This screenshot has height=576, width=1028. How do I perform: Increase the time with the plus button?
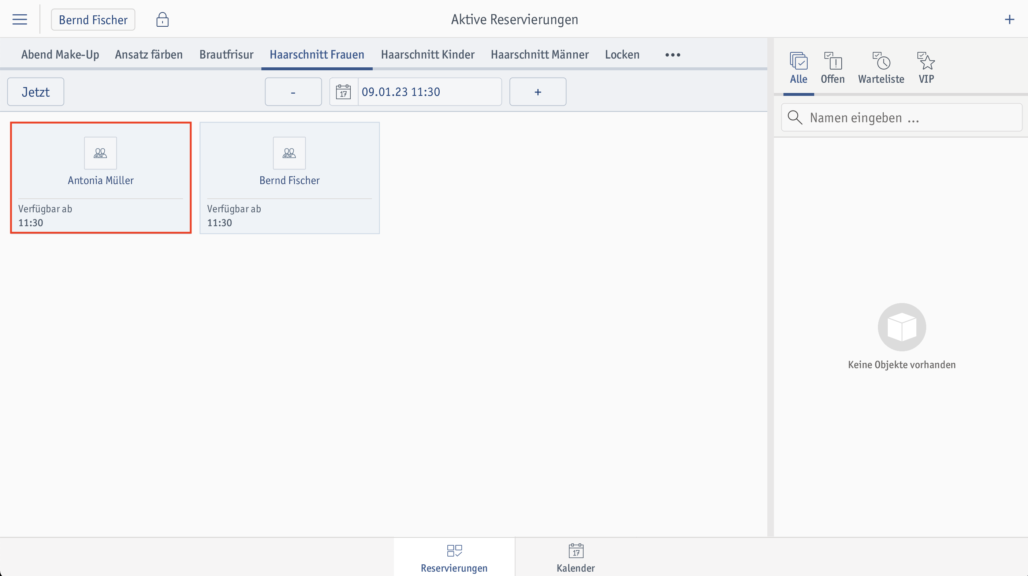(x=538, y=92)
